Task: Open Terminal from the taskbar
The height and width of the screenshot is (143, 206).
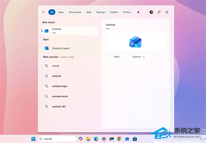Action: click(112, 139)
